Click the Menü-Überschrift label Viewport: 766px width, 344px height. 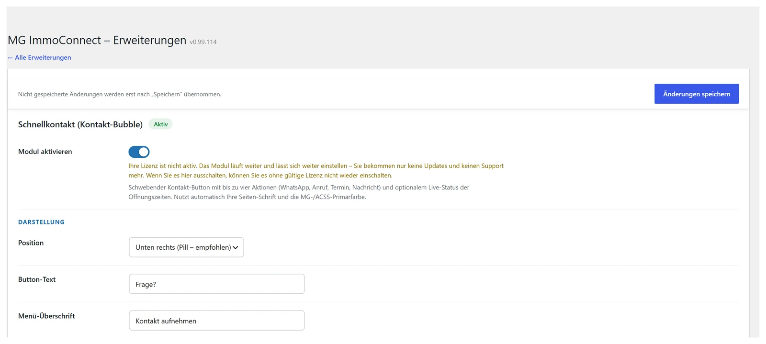(46, 316)
